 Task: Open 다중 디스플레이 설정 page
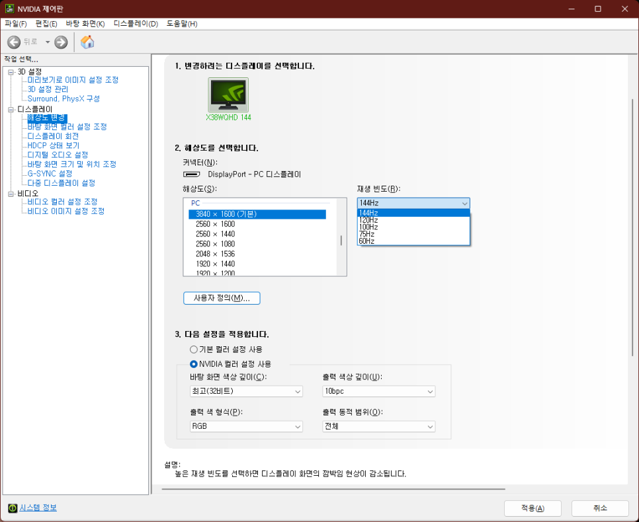point(61,183)
